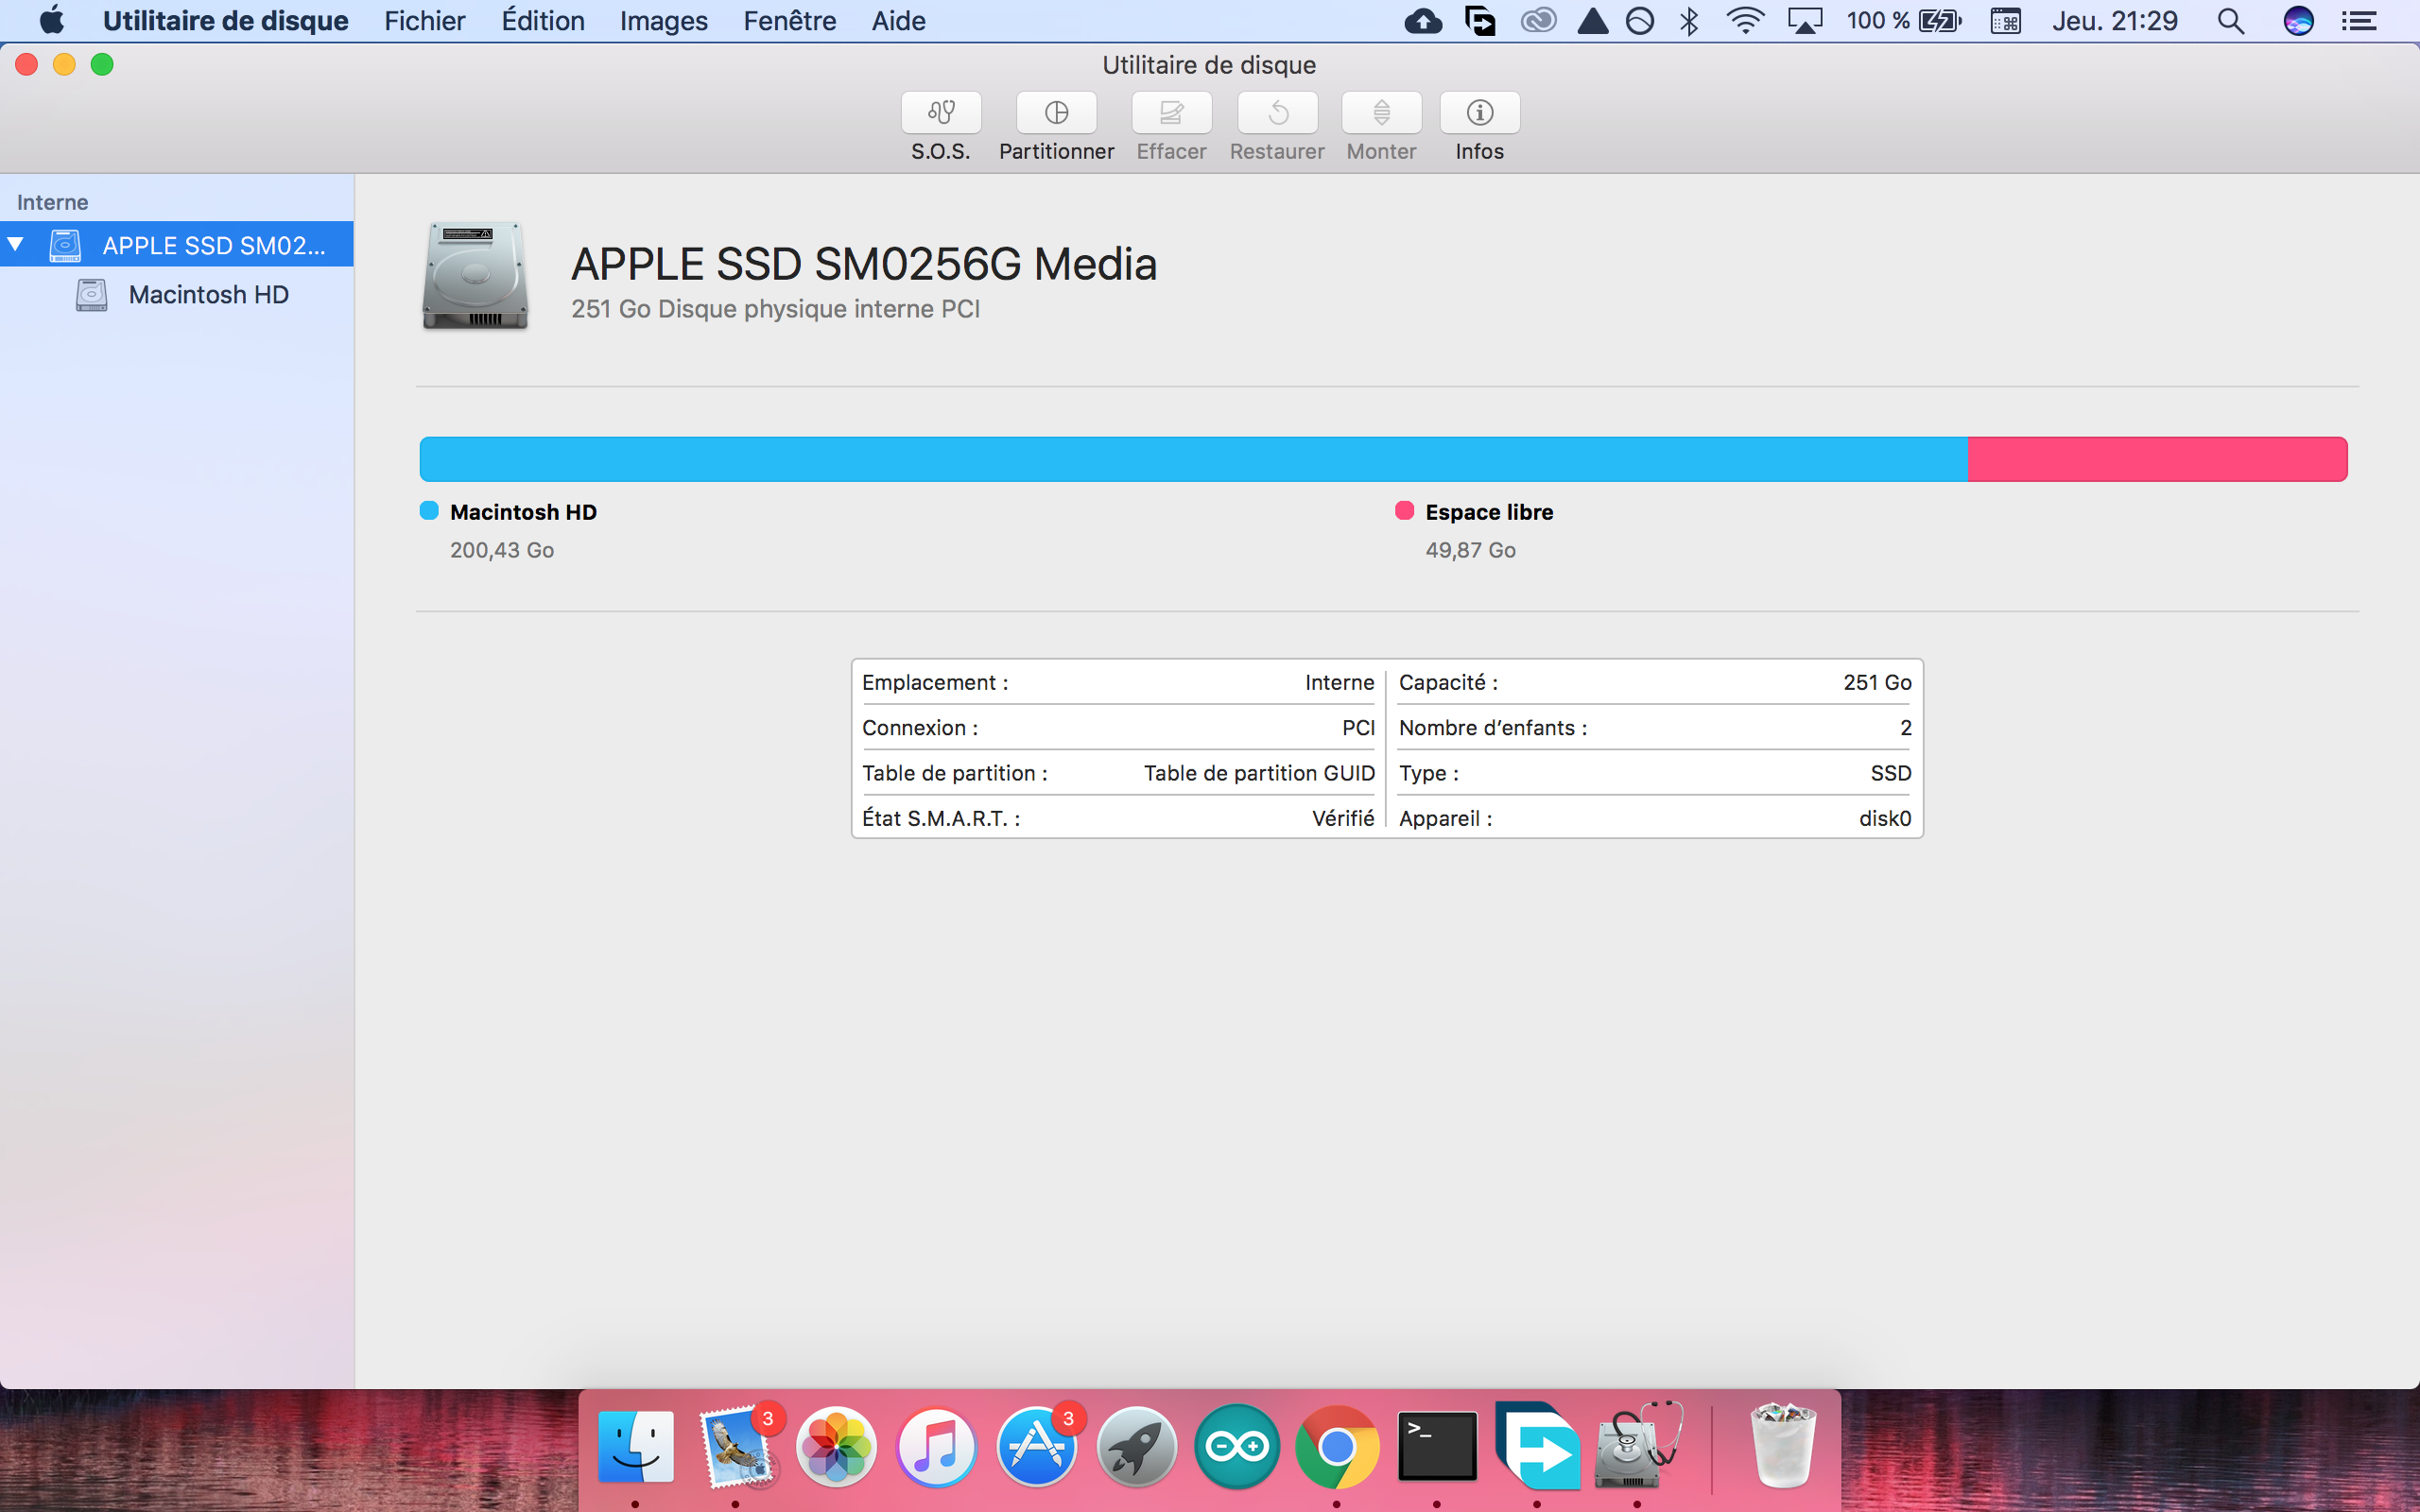Click the circular sync menu bar icon
This screenshot has width=2420, height=1512.
tap(1640, 20)
